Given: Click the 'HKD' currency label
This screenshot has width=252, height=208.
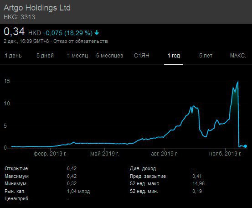Looking at the screenshot, I should (35, 33).
